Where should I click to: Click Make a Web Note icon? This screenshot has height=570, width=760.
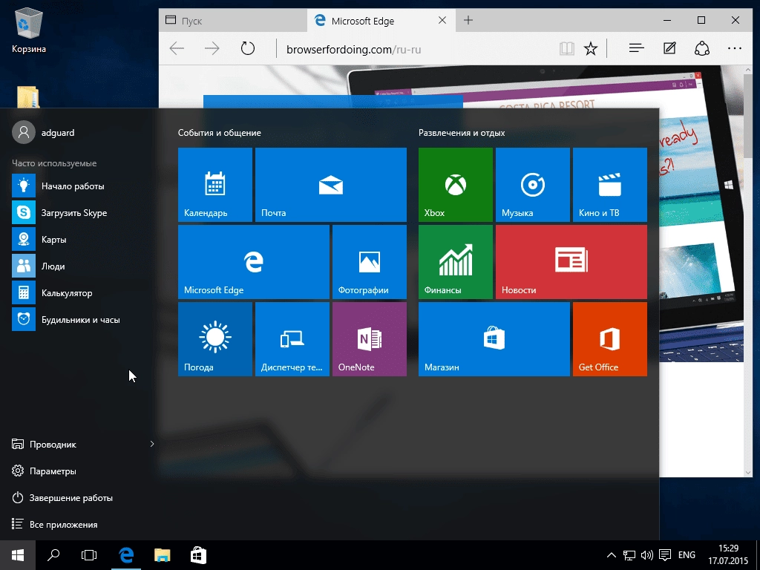[x=669, y=48]
